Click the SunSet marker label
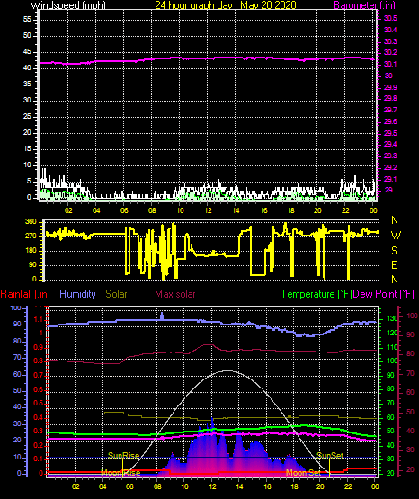This screenshot has width=419, height=499. point(330,456)
